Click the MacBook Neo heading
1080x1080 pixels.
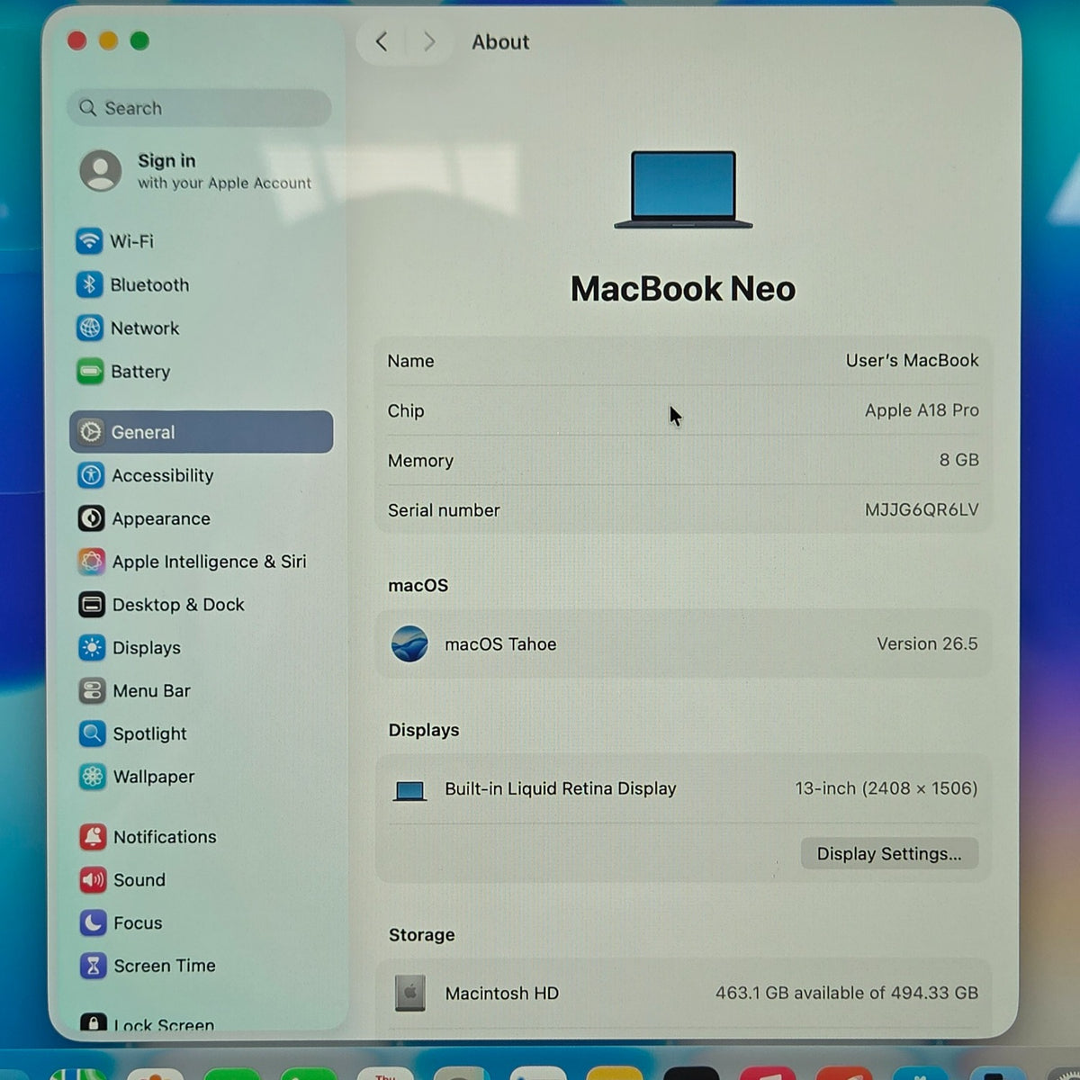(x=683, y=289)
